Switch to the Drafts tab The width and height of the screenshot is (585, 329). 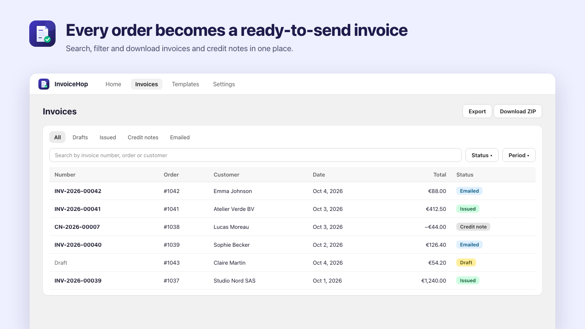pyautogui.click(x=80, y=137)
